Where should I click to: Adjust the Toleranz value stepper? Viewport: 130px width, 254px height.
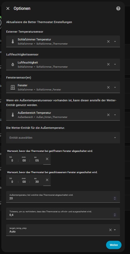click(115, 215)
